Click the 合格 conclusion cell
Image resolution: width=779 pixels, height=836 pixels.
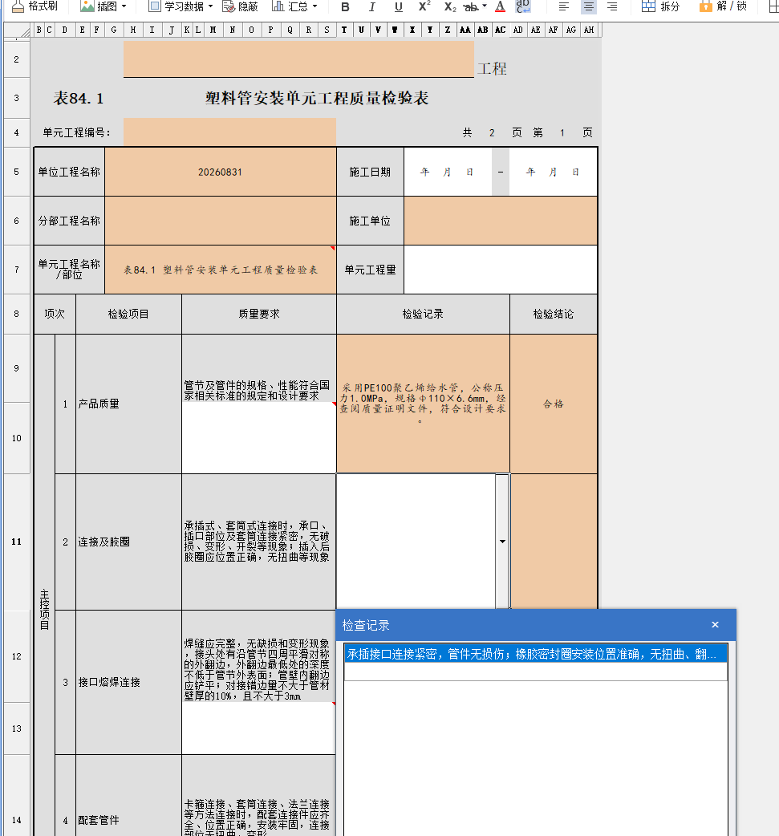[554, 404]
